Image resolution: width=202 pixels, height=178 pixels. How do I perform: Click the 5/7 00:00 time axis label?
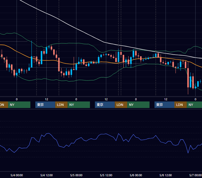pos(195,175)
